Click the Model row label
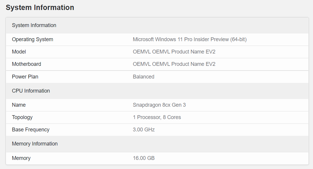313x169 pixels. [19, 52]
